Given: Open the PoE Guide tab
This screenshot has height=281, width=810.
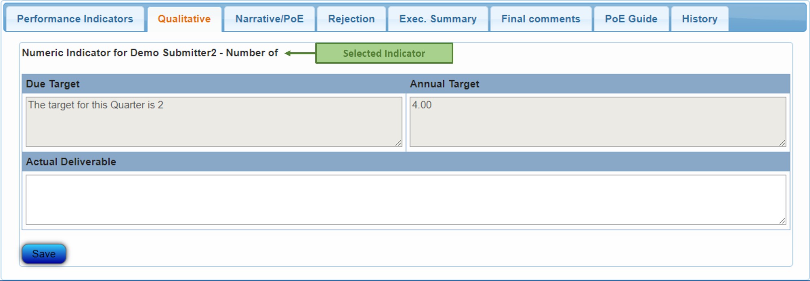Looking at the screenshot, I should [x=631, y=19].
